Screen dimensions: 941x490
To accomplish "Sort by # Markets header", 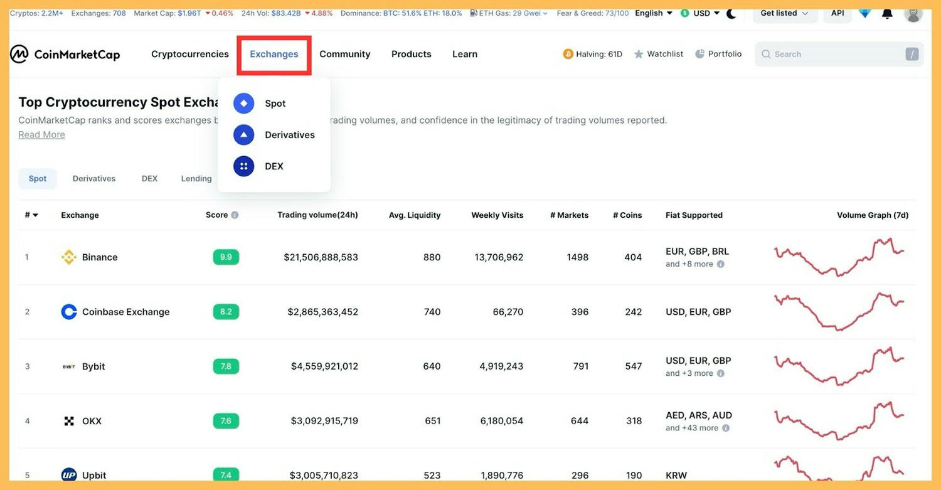I will [570, 215].
